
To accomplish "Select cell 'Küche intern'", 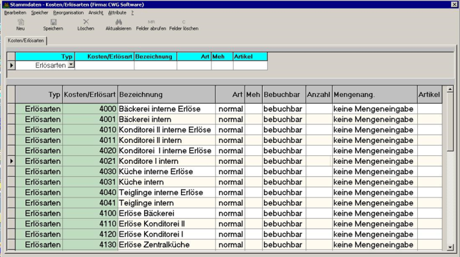I will [166, 182].
